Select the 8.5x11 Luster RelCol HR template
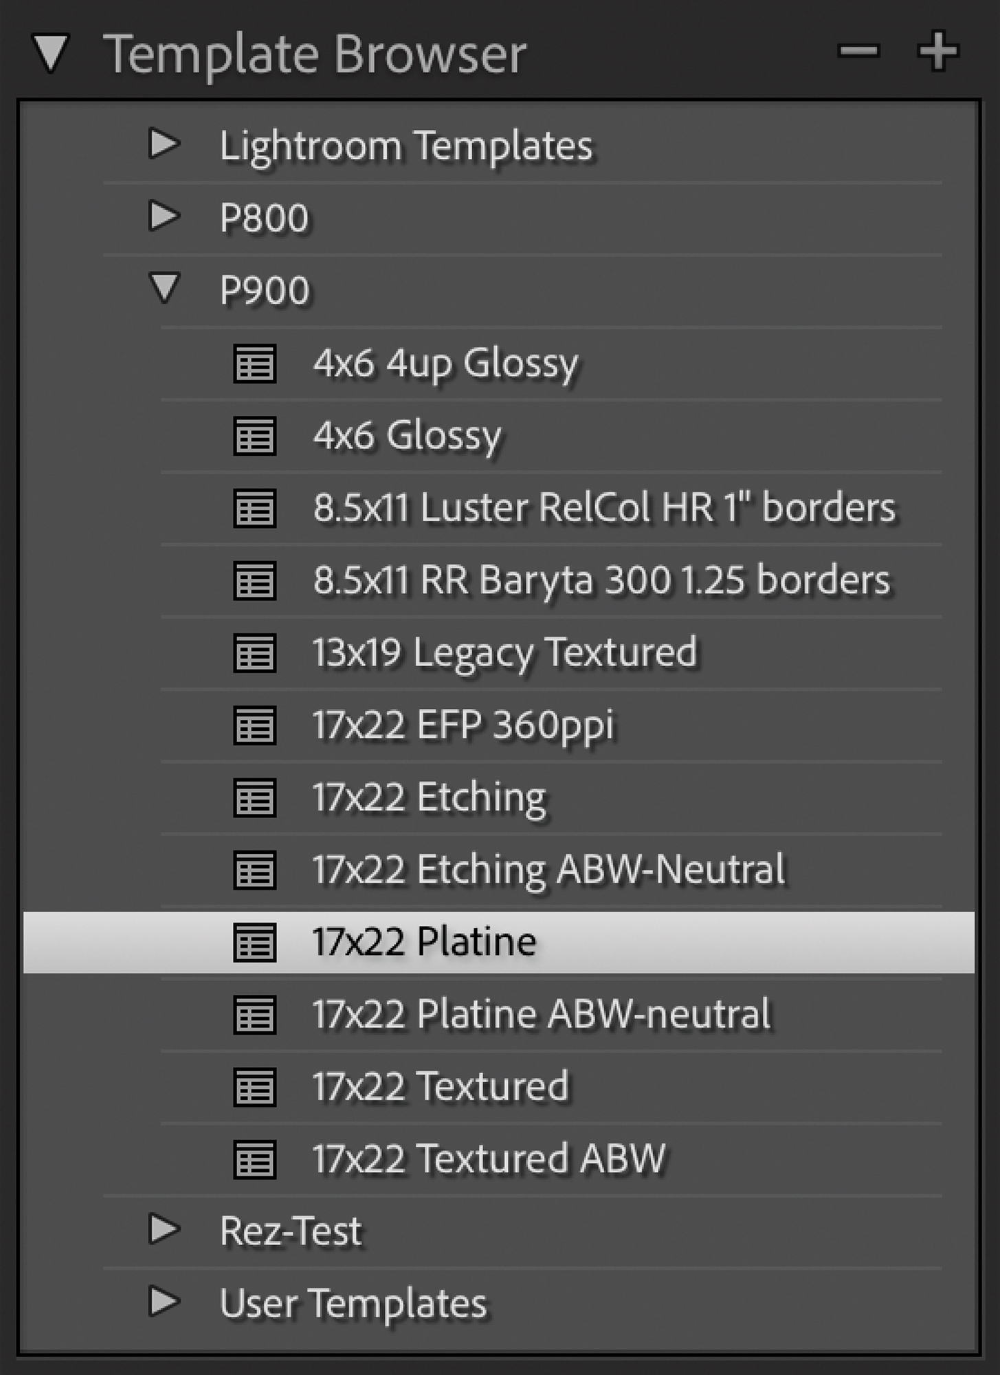This screenshot has height=1375, width=1000. (x=603, y=508)
